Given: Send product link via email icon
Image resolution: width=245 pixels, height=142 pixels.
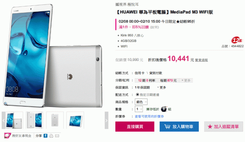Looking at the screenshot, I should pyautogui.click(x=57, y=136).
